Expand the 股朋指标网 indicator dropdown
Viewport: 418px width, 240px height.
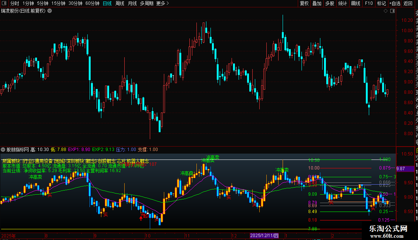pos(3,150)
